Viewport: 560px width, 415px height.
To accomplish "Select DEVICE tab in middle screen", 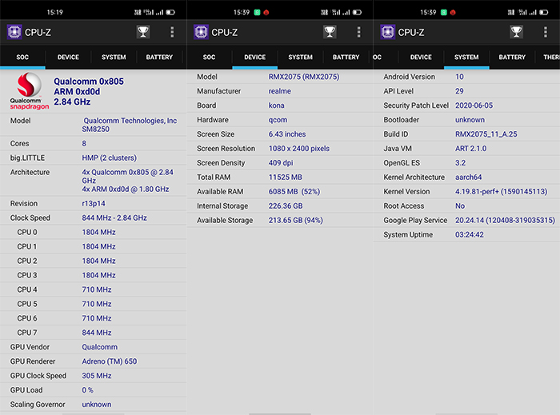I will [254, 57].
